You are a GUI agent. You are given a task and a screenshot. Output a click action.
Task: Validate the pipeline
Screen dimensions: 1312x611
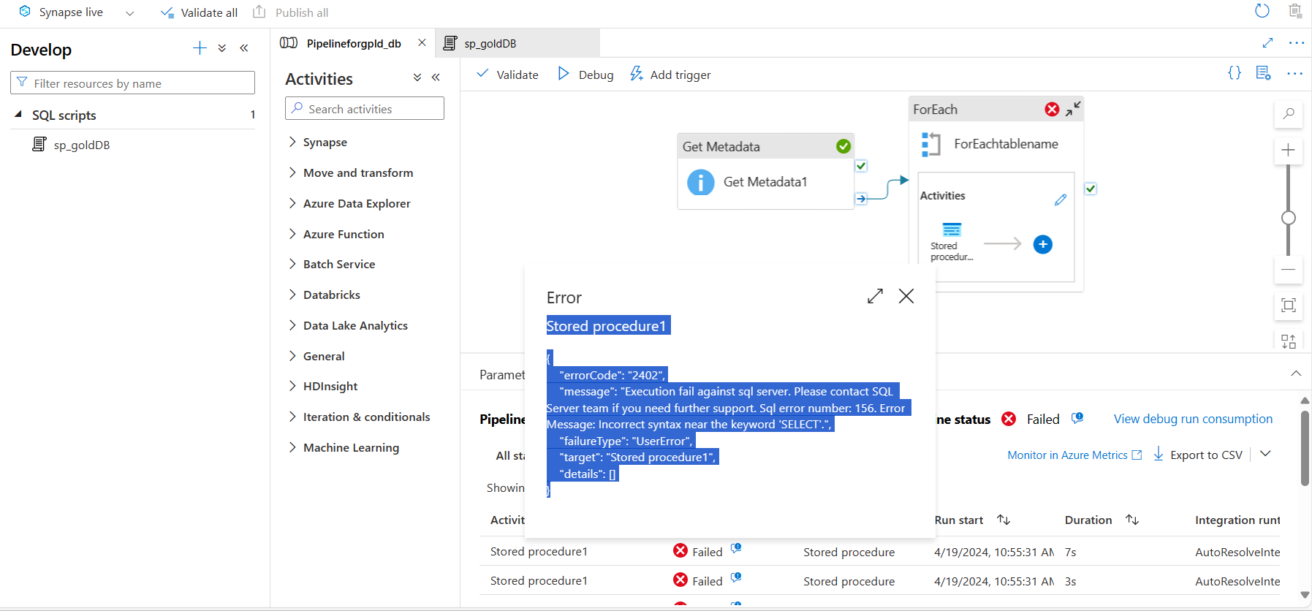[507, 75]
